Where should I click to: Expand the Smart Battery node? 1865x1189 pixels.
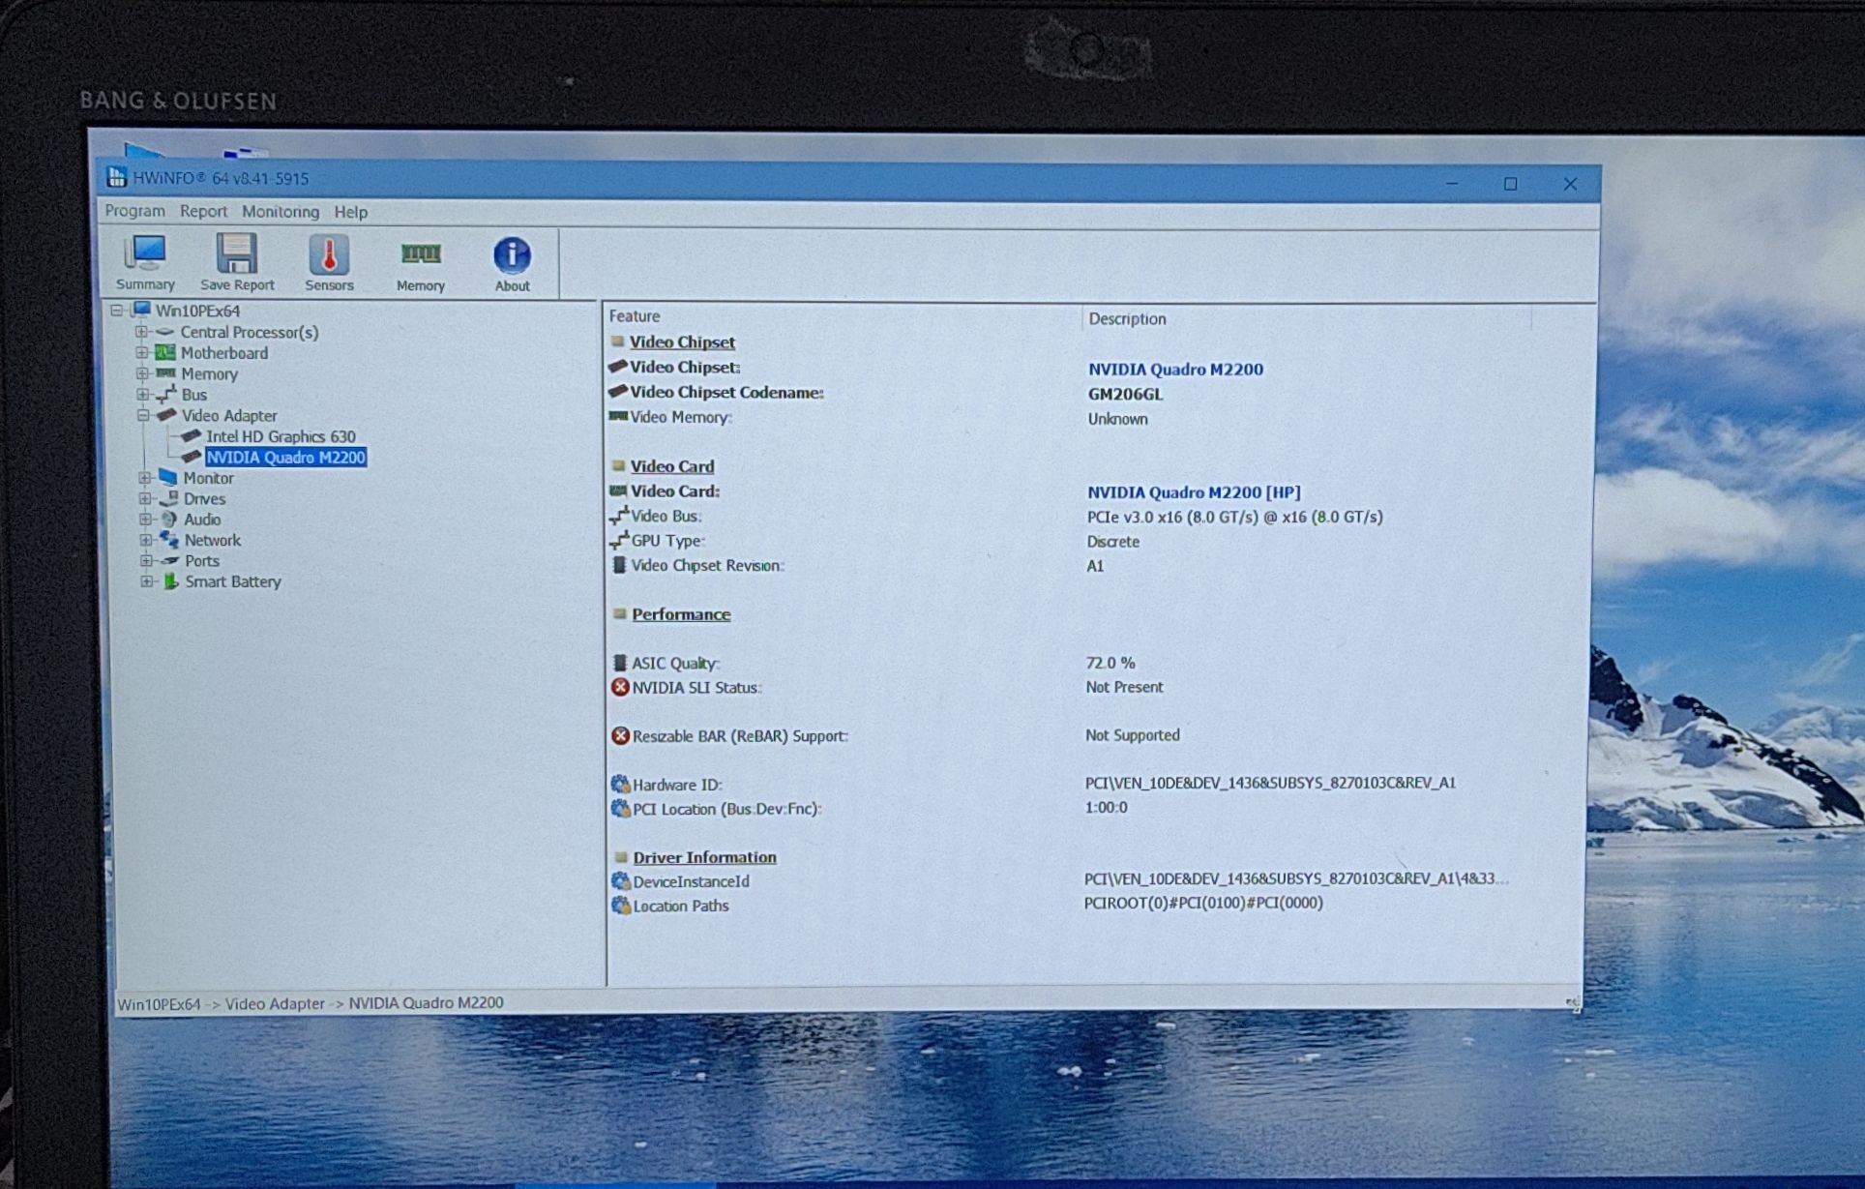click(x=147, y=581)
